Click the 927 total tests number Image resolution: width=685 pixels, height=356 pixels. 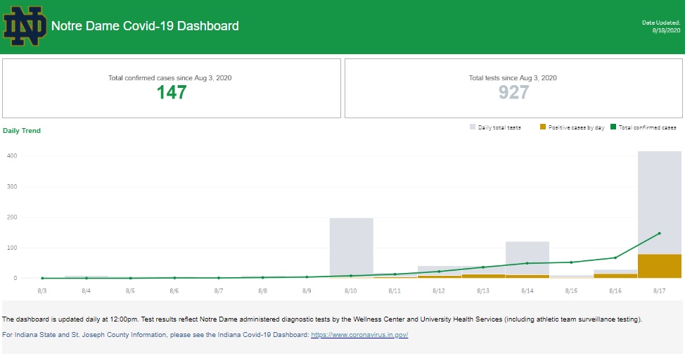(x=513, y=92)
